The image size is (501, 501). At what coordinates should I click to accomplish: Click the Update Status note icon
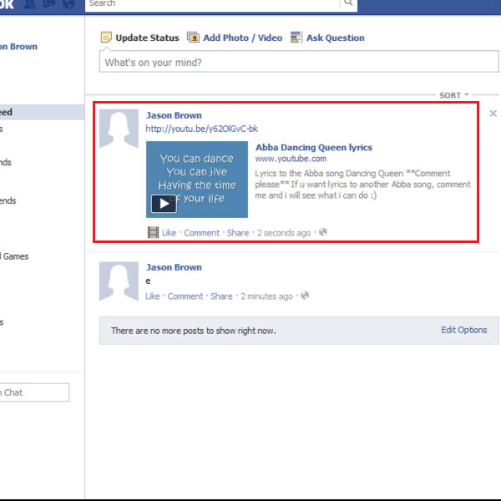pos(106,38)
